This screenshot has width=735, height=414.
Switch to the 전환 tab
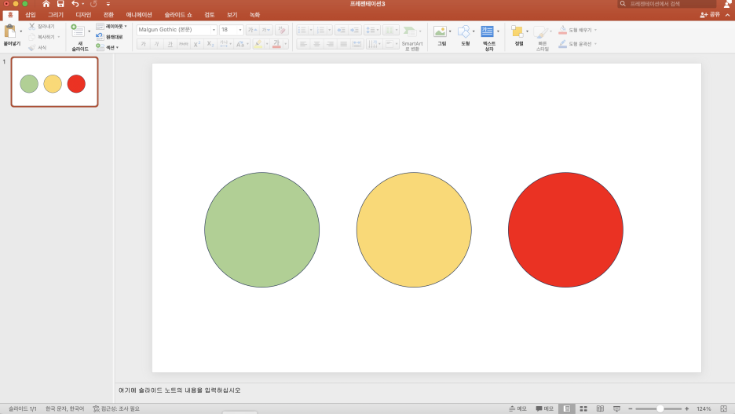click(108, 15)
